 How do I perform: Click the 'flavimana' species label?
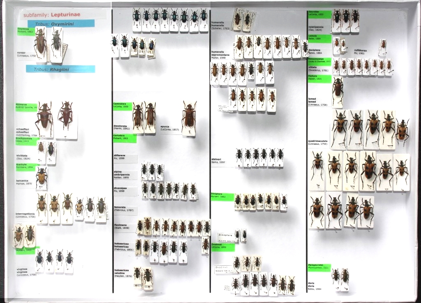pyautogui.click(x=122, y=226)
